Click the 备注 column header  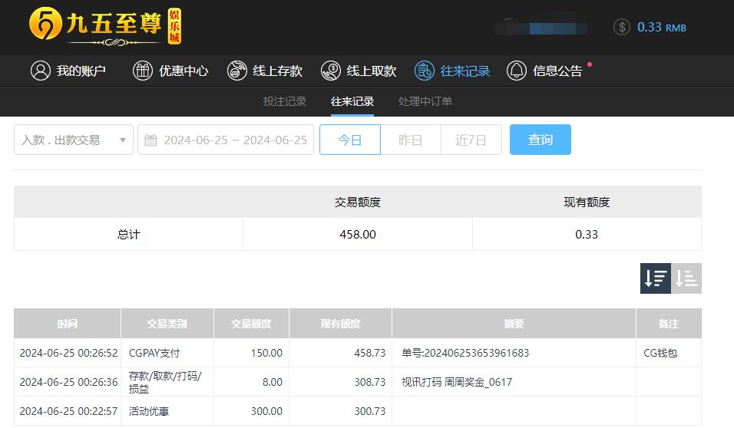pos(669,323)
